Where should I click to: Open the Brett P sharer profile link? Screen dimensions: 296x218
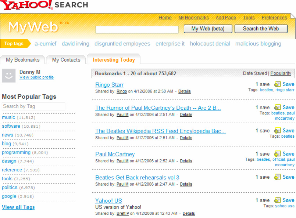(123, 214)
